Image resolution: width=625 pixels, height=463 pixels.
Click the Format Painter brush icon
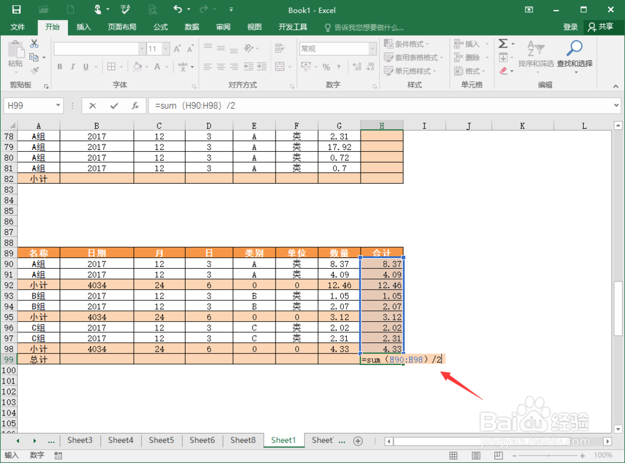click(x=34, y=71)
